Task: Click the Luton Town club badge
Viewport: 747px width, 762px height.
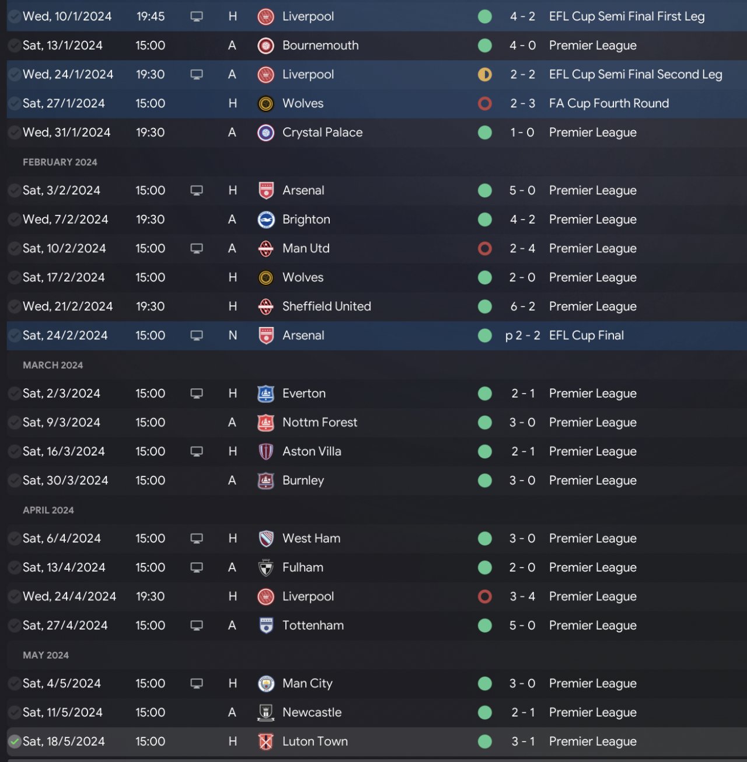Action: 266,742
